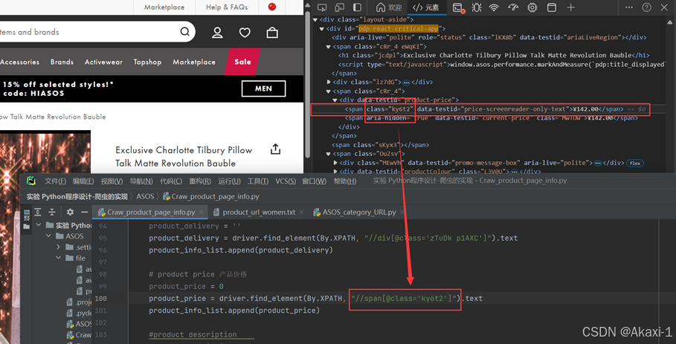The width and height of the screenshot is (676, 344).
Task: Click the ASOS search magnifier icon
Action: coord(185,31)
